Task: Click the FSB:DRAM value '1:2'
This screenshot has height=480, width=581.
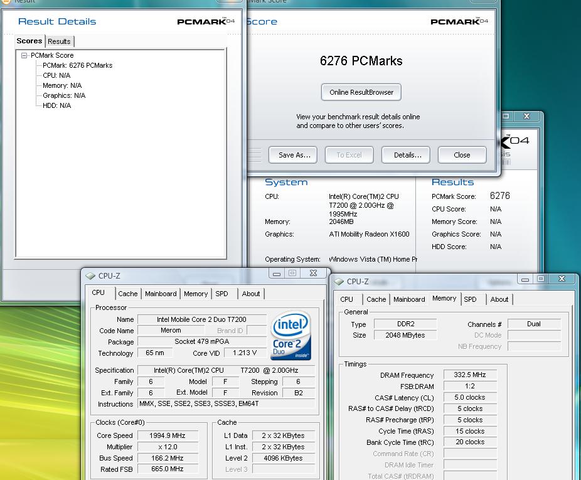Action: click(470, 387)
